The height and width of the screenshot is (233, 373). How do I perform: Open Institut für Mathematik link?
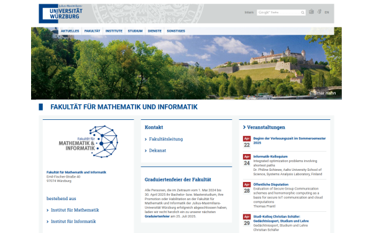coord(75,210)
